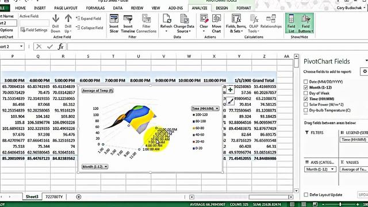Open PivotChart Fields tools gear
This screenshot has height=207, width=368.
[365, 71]
